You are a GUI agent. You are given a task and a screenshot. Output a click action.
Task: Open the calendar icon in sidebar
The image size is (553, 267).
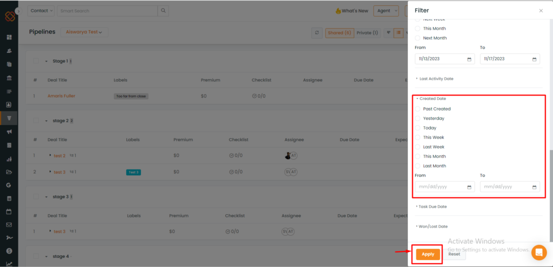[9, 211]
